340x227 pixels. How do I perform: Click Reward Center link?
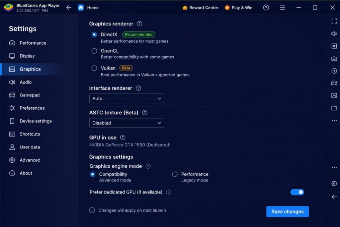[204, 8]
